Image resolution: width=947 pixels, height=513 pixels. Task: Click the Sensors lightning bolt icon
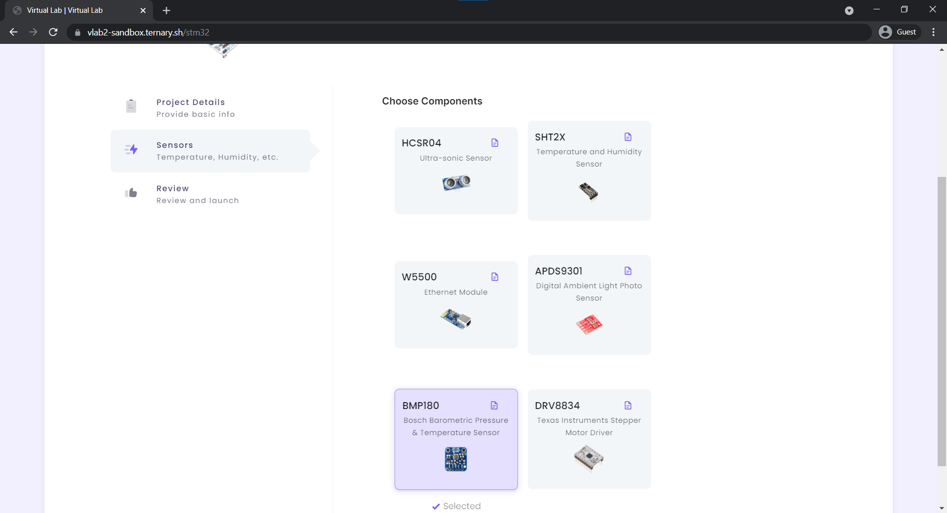click(131, 149)
